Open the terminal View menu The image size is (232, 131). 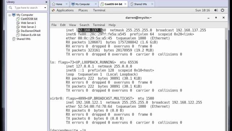coord(72,25)
